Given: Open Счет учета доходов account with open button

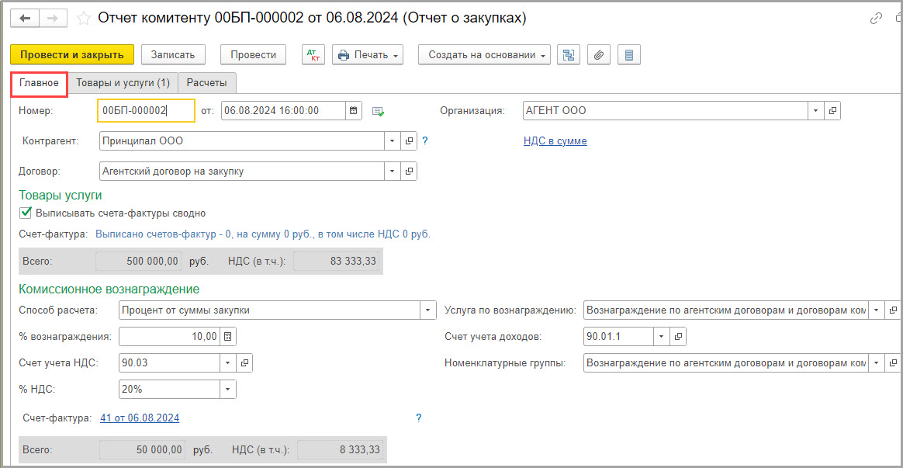Looking at the screenshot, I should tap(678, 337).
